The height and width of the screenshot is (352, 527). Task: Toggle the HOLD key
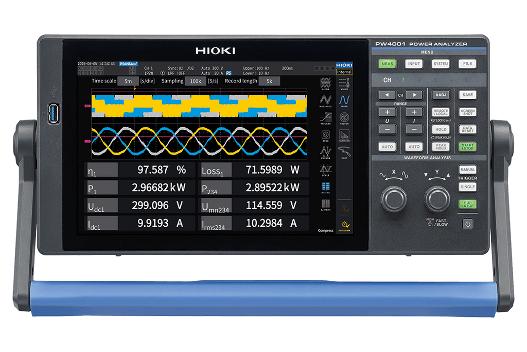[x=441, y=129]
